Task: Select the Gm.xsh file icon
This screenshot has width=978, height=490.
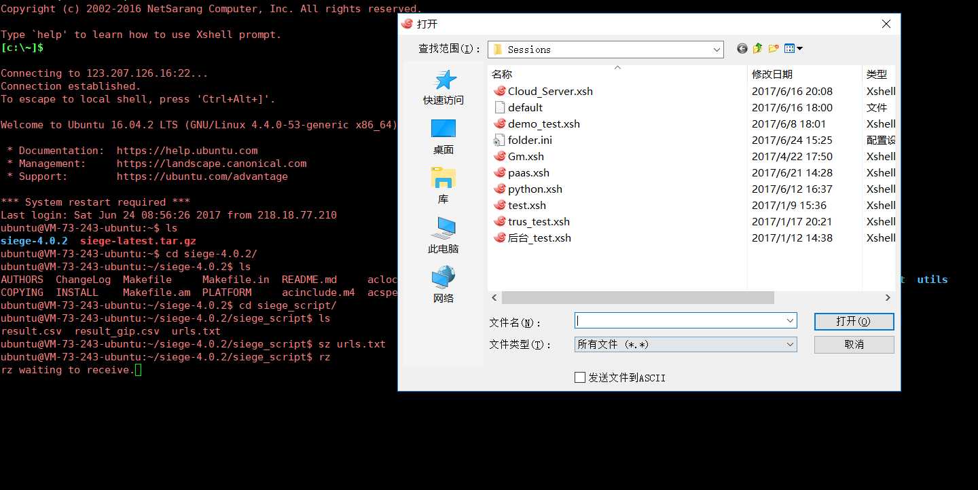Action: (499, 156)
